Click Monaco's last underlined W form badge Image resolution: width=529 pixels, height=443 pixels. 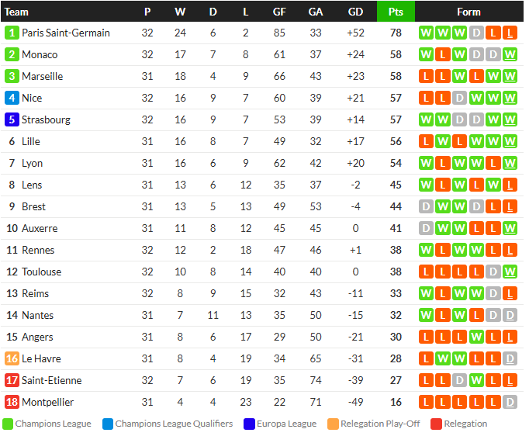coord(510,54)
